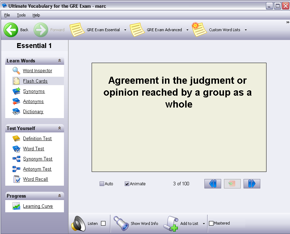Open the Synonyms link

34,91
